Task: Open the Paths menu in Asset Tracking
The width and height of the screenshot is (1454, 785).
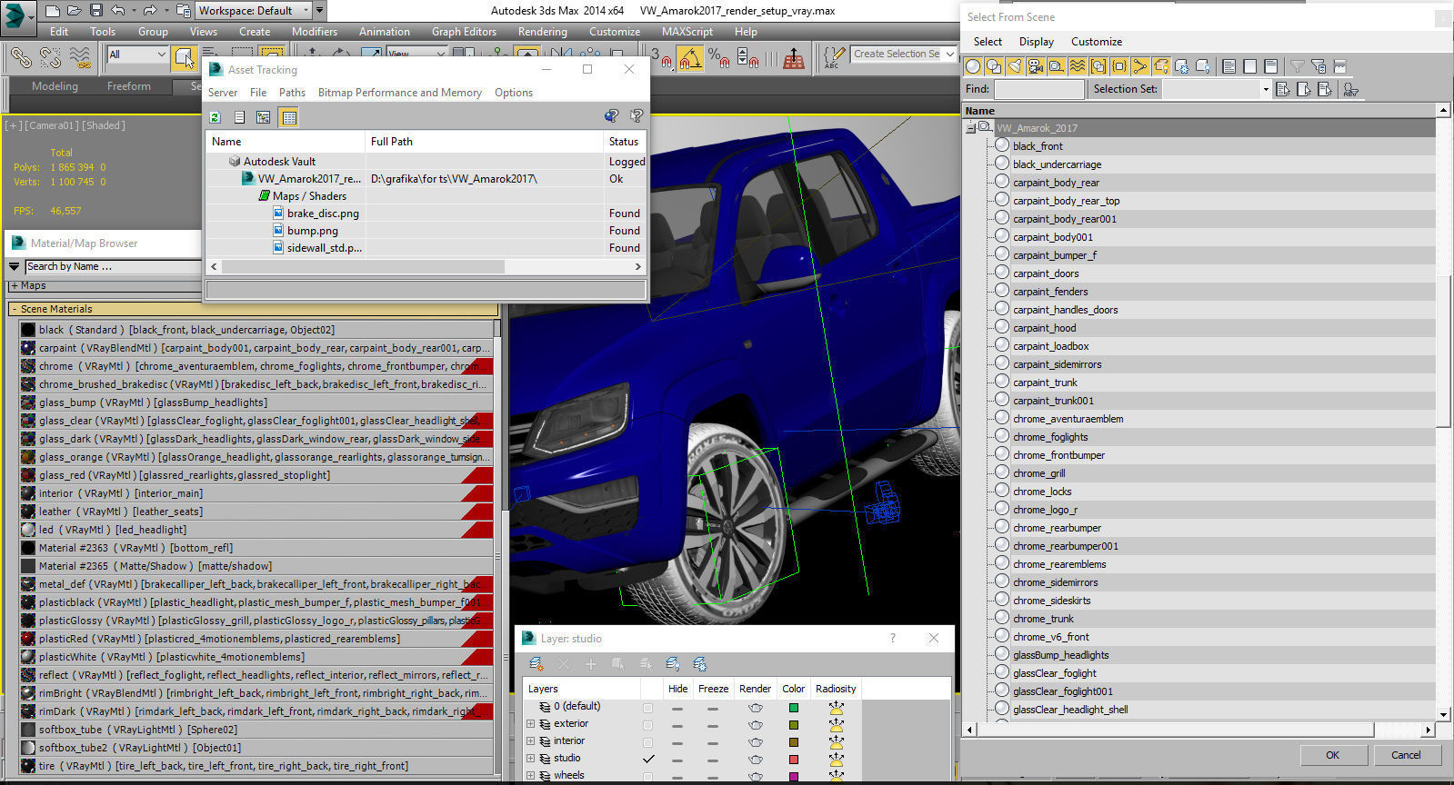Action: [292, 93]
